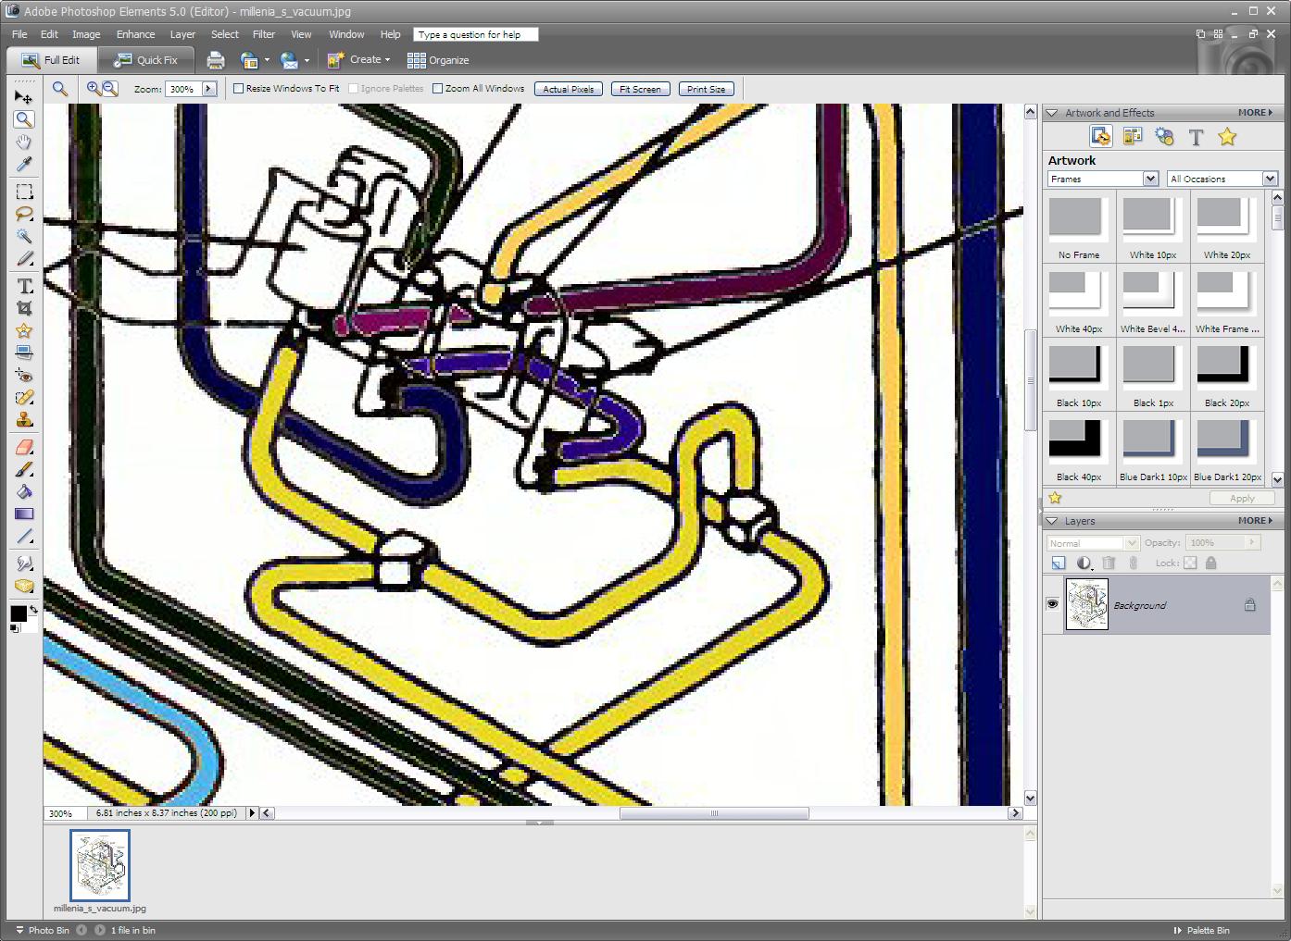Create a new layer icon in Layers panel
Image resolution: width=1291 pixels, height=941 pixels.
tap(1059, 563)
